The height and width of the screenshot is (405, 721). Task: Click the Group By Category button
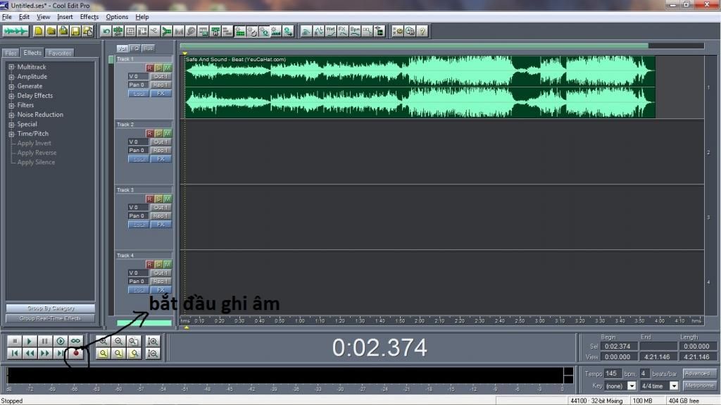tap(51, 309)
